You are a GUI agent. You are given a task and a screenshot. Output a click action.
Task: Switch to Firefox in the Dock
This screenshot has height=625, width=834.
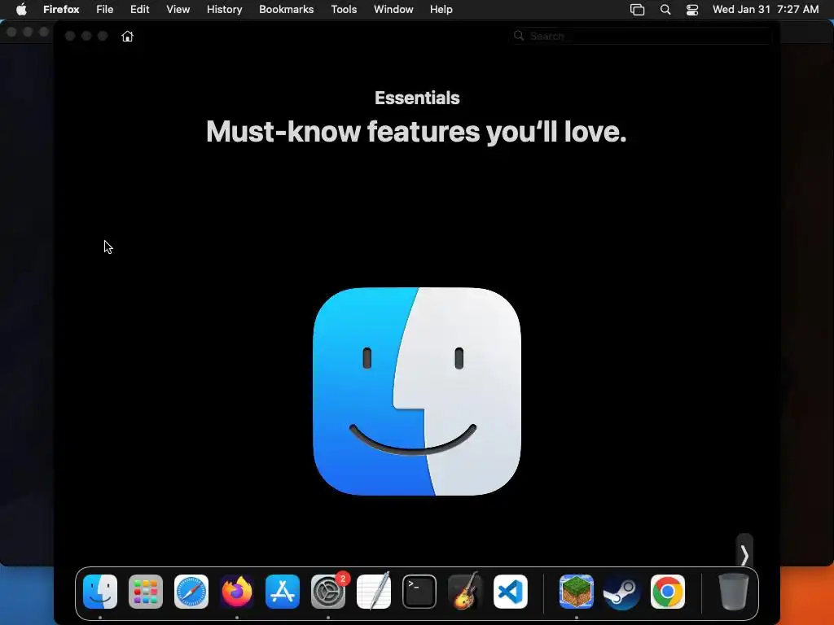coord(237,592)
